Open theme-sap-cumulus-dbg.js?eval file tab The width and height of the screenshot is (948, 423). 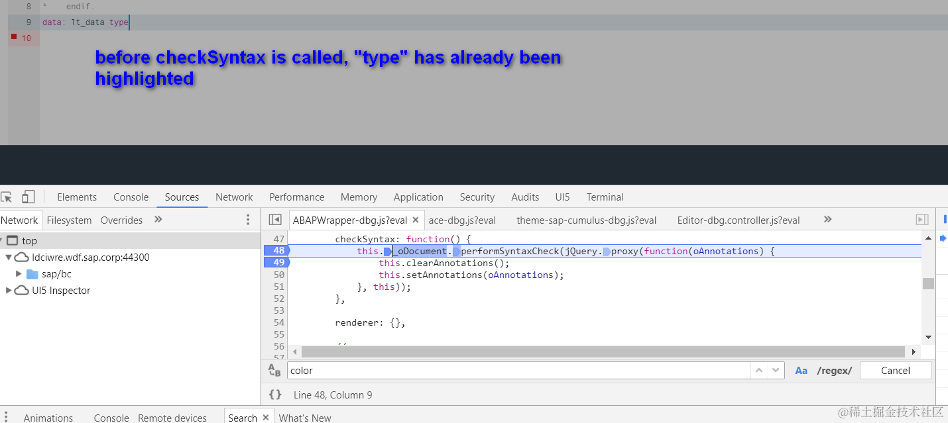coord(587,220)
